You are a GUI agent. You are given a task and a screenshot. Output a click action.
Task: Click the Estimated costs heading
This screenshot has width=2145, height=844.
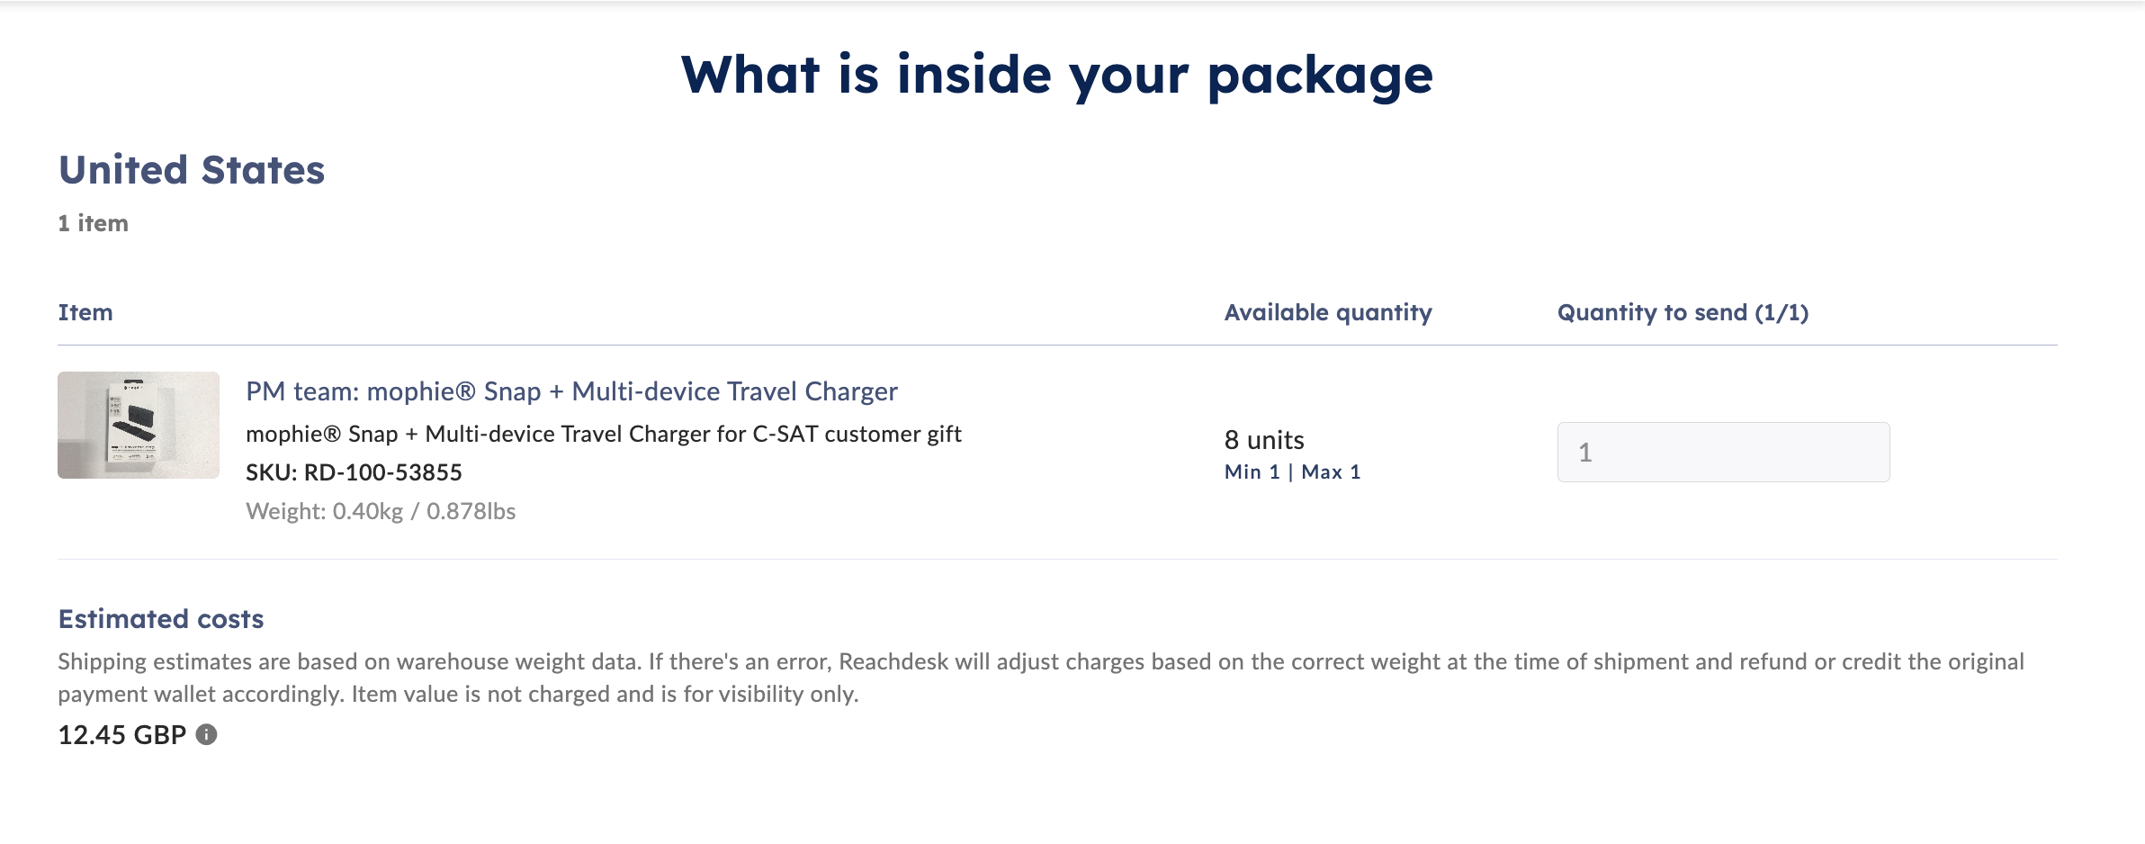[161, 619]
